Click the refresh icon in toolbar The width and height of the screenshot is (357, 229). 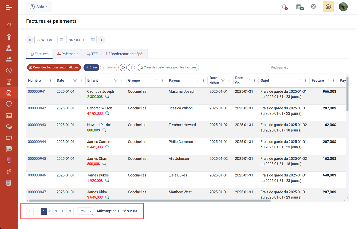pyautogui.click(x=123, y=68)
